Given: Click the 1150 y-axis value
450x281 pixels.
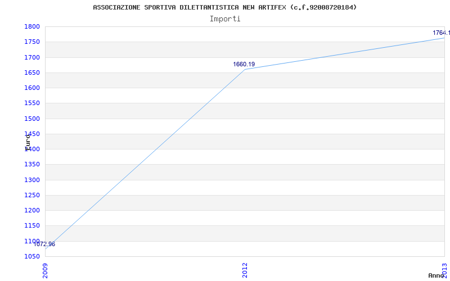Looking at the screenshot, I should coord(32,226).
